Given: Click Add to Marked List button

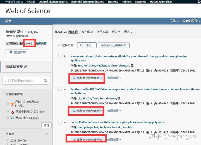Looking at the screenshot, I should pyautogui.click(x=114, y=45).
